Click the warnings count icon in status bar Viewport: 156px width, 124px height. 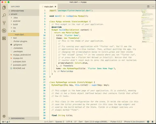click(7, 122)
